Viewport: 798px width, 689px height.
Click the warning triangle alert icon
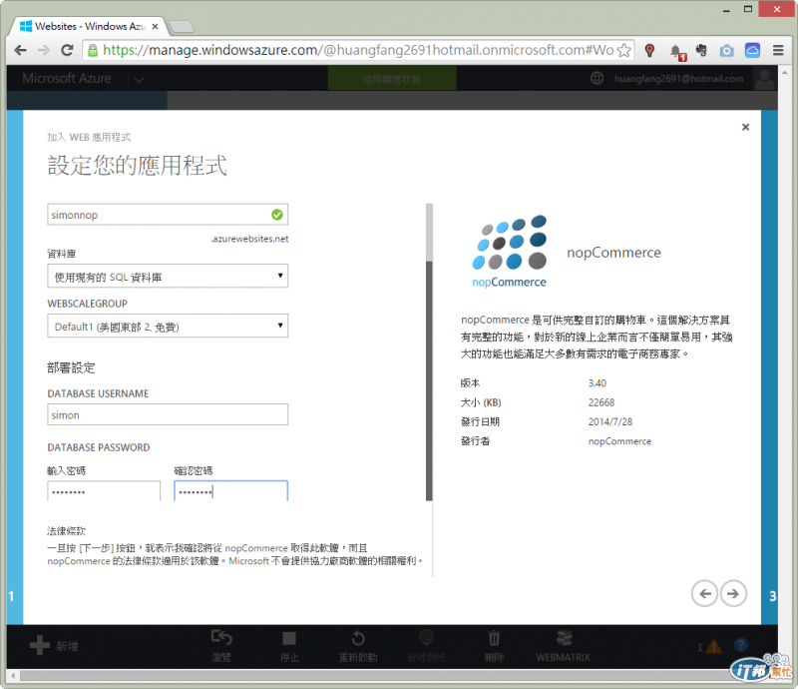[x=714, y=646]
